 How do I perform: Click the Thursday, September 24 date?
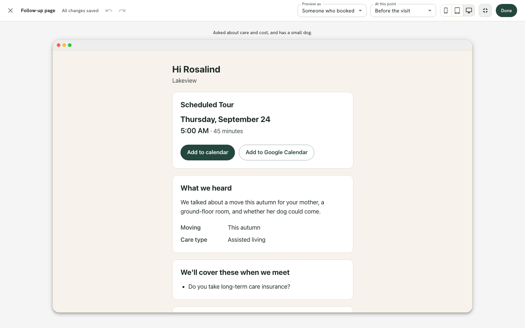tap(225, 119)
